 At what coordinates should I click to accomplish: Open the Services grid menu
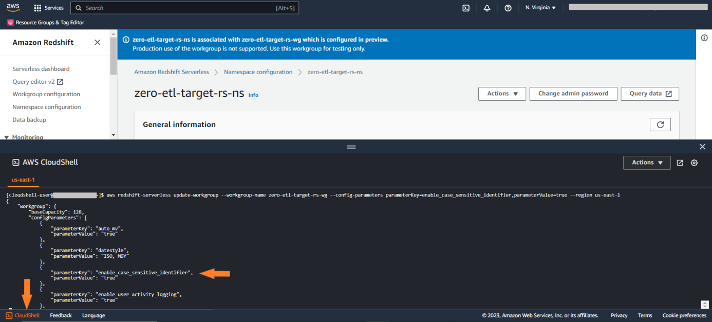point(49,8)
